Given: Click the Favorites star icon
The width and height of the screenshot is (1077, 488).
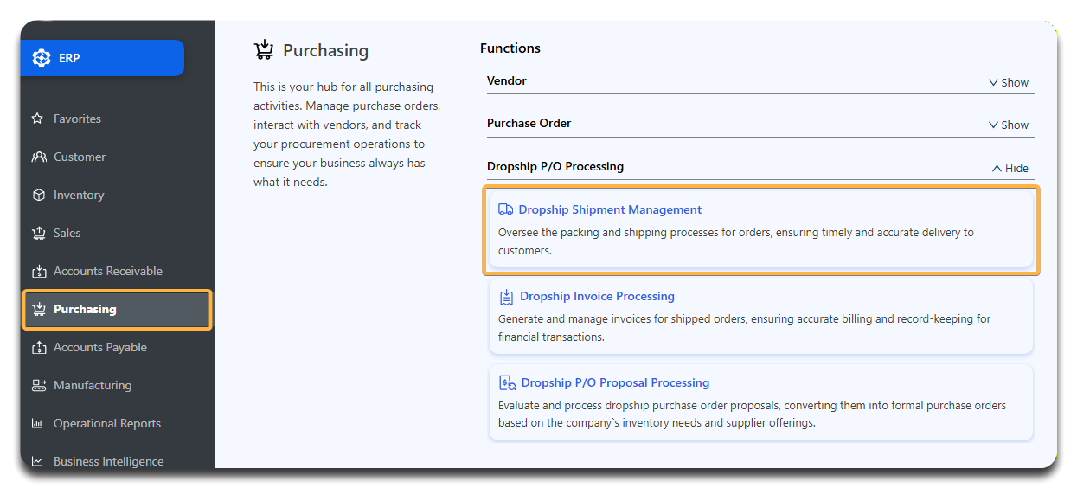Looking at the screenshot, I should point(38,119).
